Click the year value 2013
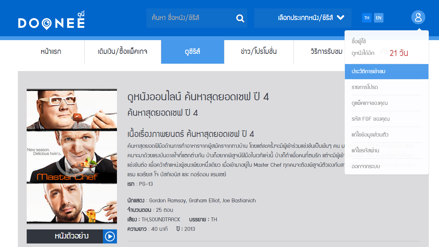This screenshot has height=247, width=439. click(x=190, y=229)
